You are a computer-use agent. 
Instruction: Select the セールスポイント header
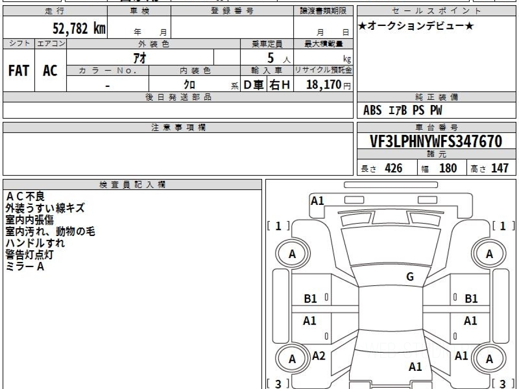(x=436, y=11)
